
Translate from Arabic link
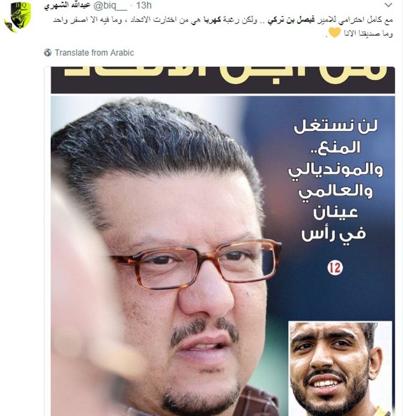(x=94, y=52)
